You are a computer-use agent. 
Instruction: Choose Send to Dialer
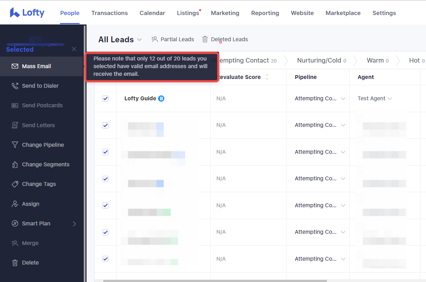[x=41, y=86]
